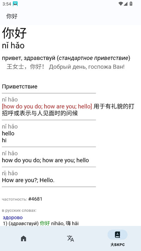The width and height of the screenshot is (141, 251).
Task: Tap the 'hello hi' definition entry
Action: 8,137
